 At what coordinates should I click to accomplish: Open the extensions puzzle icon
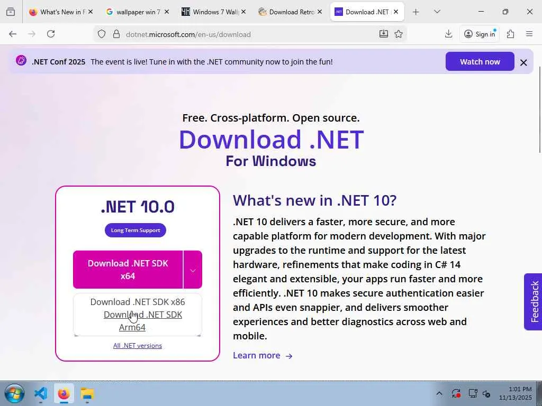coord(510,34)
